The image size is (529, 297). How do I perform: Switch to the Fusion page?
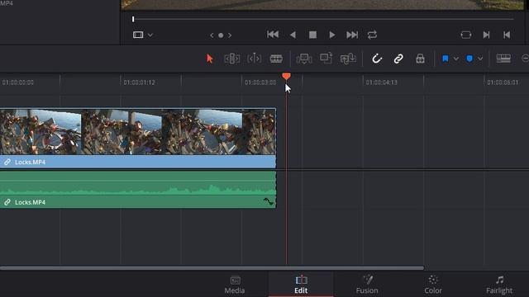(x=367, y=285)
